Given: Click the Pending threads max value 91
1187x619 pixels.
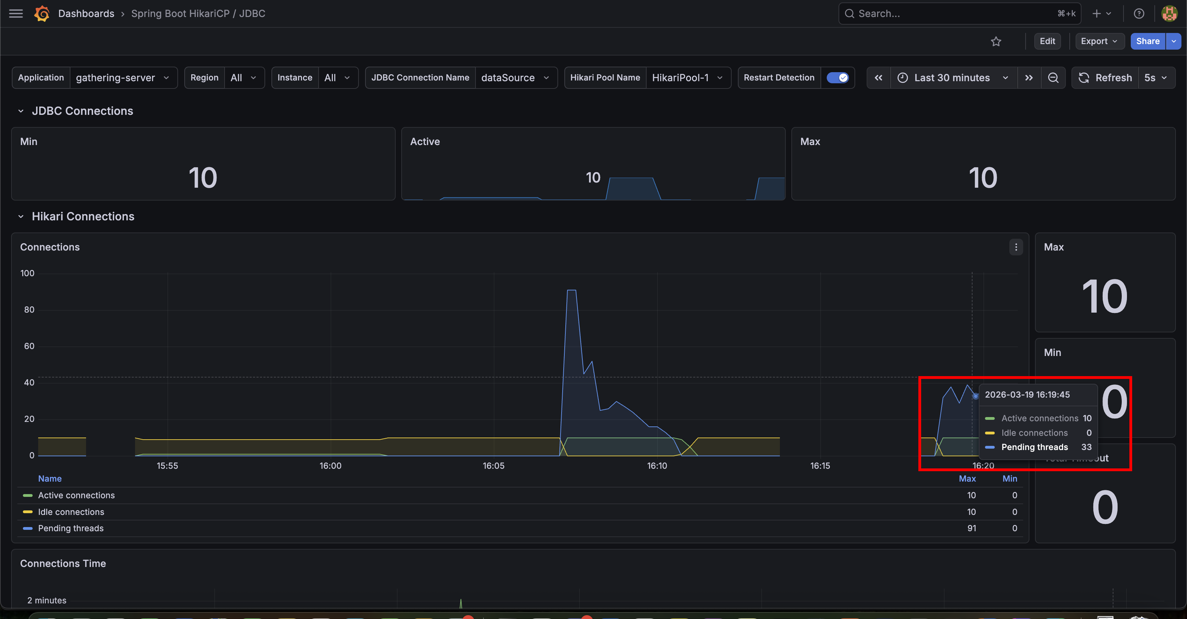Looking at the screenshot, I should pyautogui.click(x=971, y=528).
